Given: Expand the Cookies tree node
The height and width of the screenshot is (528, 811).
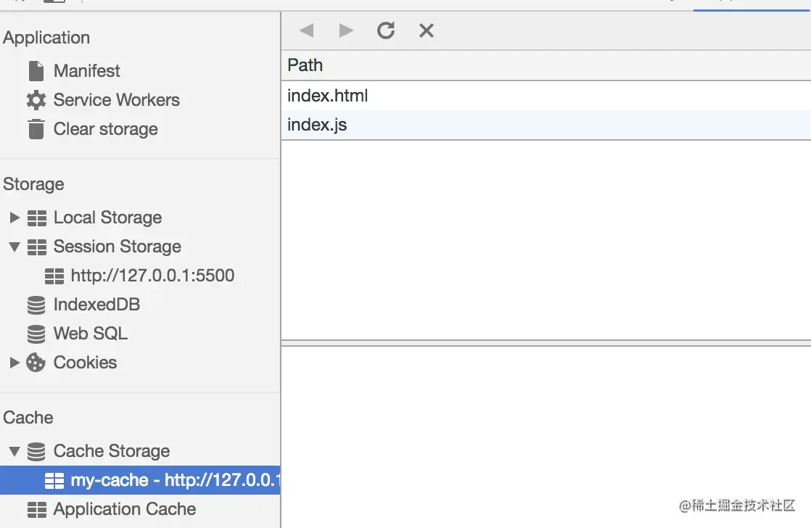Looking at the screenshot, I should click(x=15, y=363).
